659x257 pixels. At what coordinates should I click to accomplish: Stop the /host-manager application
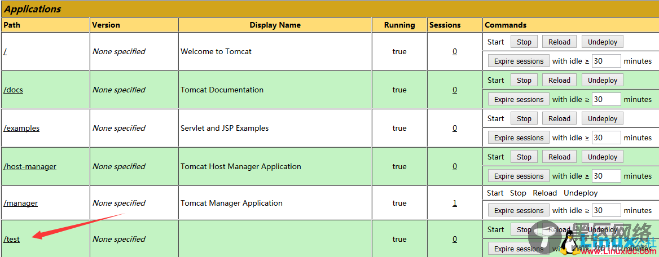[x=524, y=157]
